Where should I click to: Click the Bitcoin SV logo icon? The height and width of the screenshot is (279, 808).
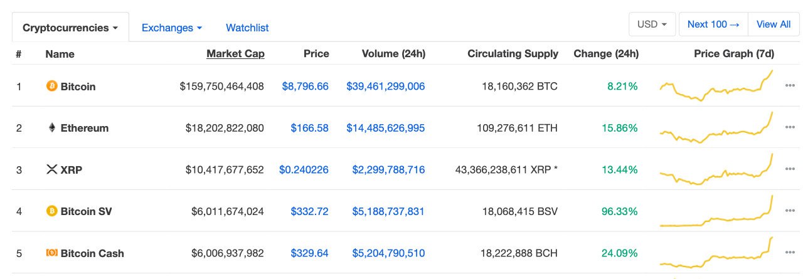tap(52, 211)
